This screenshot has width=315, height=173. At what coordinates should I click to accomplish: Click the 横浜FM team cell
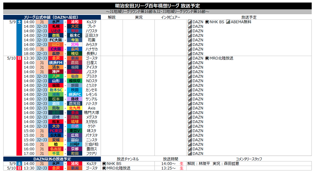[56, 63]
